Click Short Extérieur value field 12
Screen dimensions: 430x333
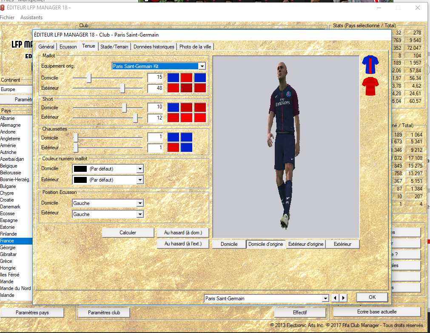click(155, 118)
